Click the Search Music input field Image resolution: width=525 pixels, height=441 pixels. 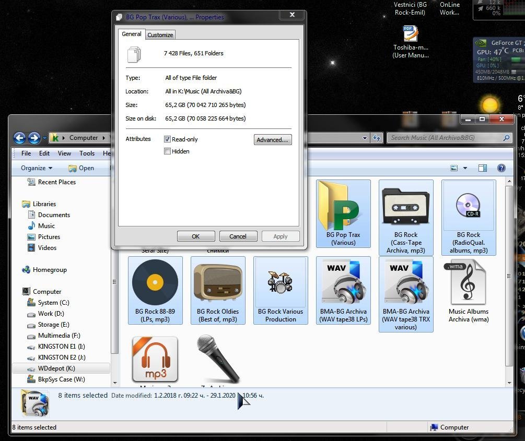445,138
